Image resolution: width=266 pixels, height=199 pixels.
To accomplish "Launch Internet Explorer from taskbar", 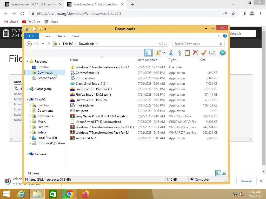I will point(21,194).
